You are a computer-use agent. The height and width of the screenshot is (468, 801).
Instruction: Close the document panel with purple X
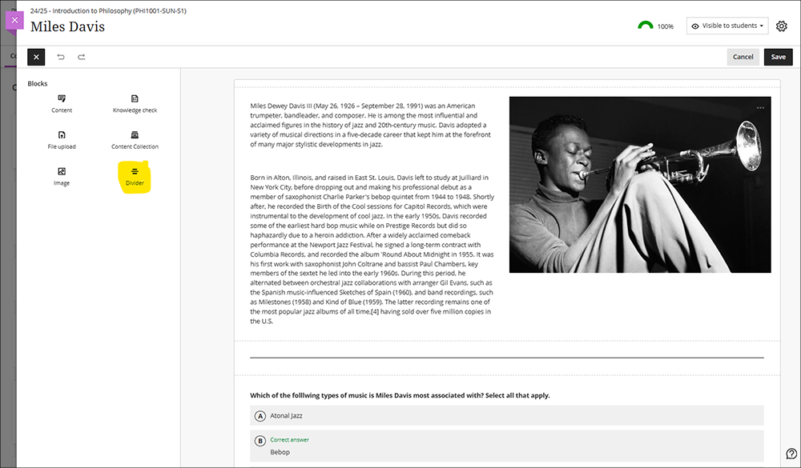[14, 21]
